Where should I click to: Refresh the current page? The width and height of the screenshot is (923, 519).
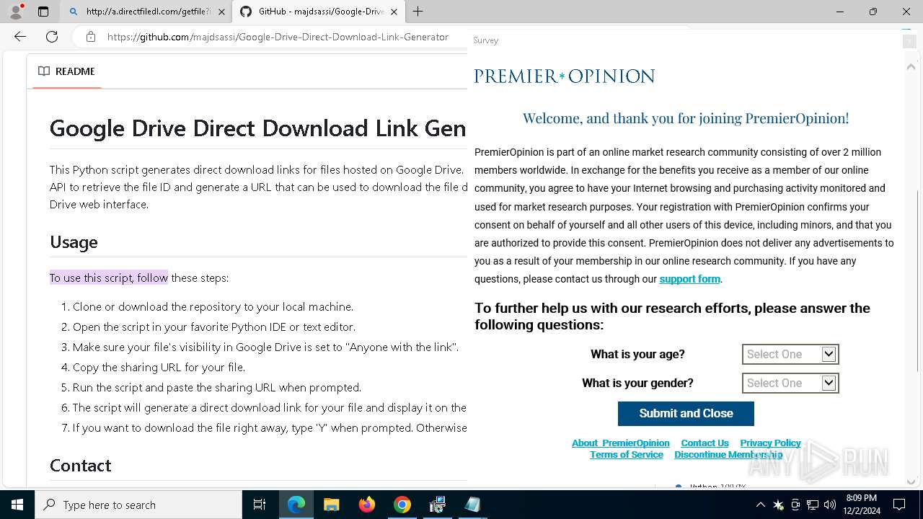52,37
